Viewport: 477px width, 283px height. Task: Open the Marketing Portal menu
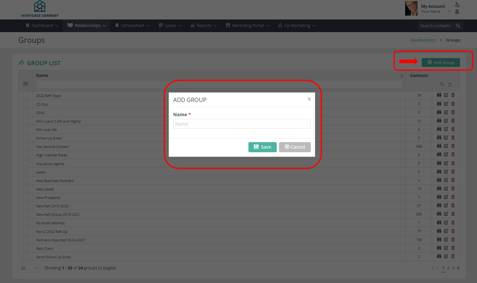[x=247, y=25]
